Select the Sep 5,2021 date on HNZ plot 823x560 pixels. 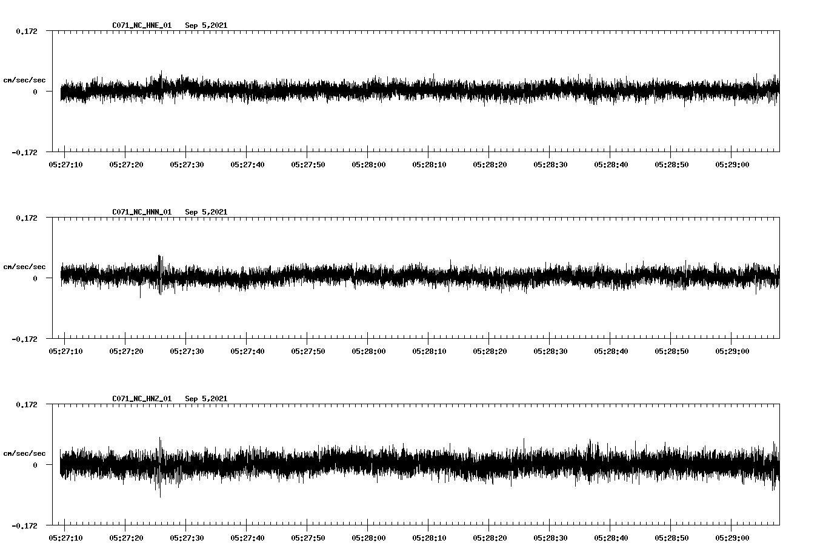point(206,399)
